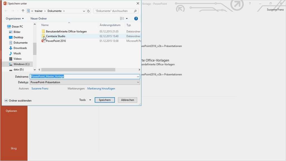Go up one folder level arrow
This screenshot has width=286, height=161.
[x=23, y=11]
